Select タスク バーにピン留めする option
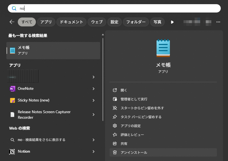The width and height of the screenshot is (228, 161). click(x=141, y=117)
